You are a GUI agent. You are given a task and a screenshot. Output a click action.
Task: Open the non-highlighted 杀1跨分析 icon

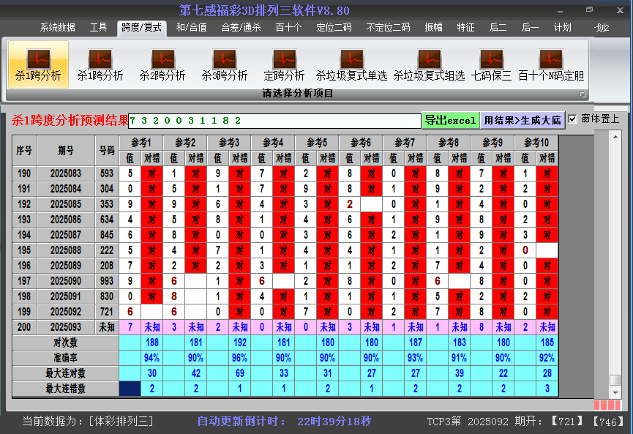pos(100,64)
